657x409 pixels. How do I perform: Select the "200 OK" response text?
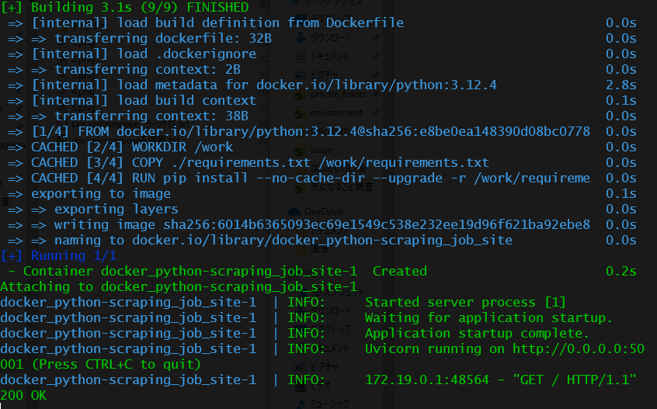[23, 395]
